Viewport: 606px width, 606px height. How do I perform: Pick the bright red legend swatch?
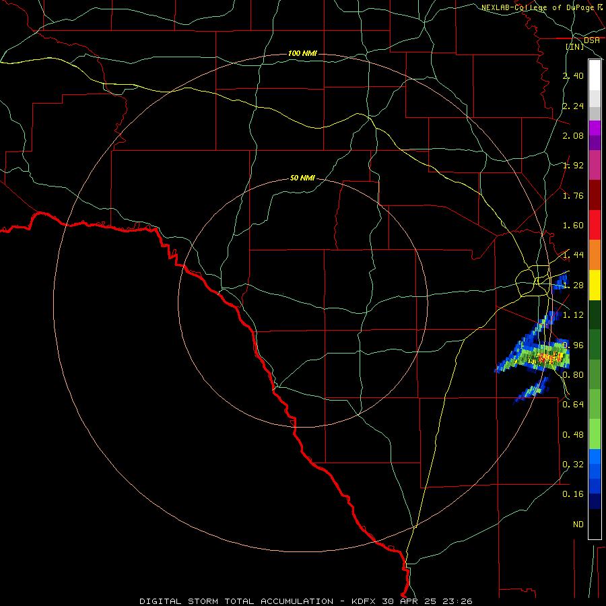click(595, 225)
